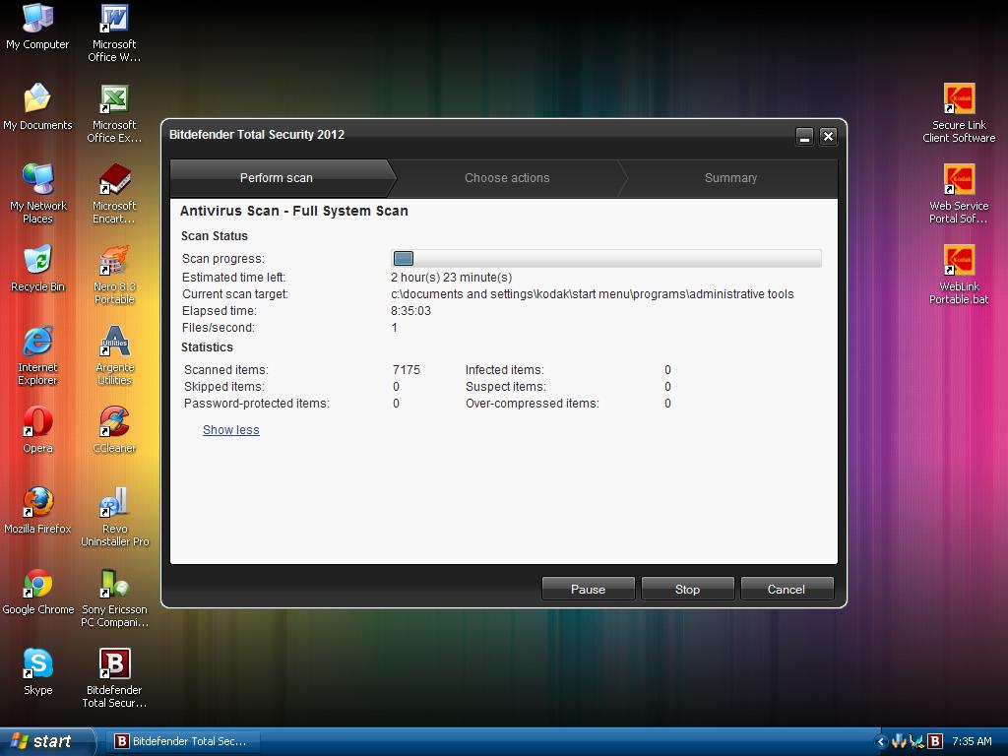This screenshot has width=1008, height=756.
Task: Click elapsed time value 8:35:03
Action: click(x=410, y=311)
